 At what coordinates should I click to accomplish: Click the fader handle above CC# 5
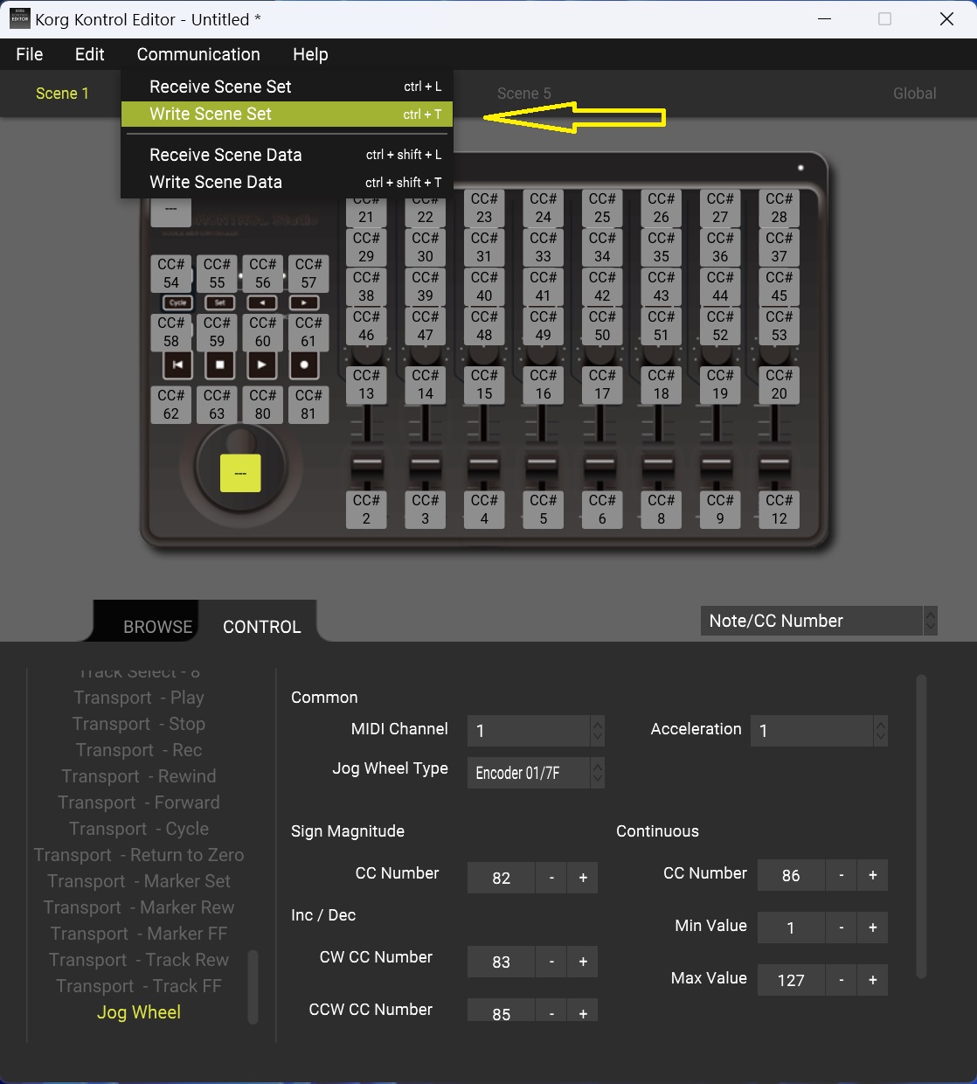543,463
